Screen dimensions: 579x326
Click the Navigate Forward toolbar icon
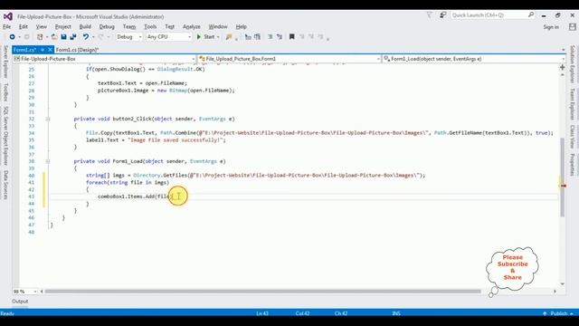pos(26,37)
